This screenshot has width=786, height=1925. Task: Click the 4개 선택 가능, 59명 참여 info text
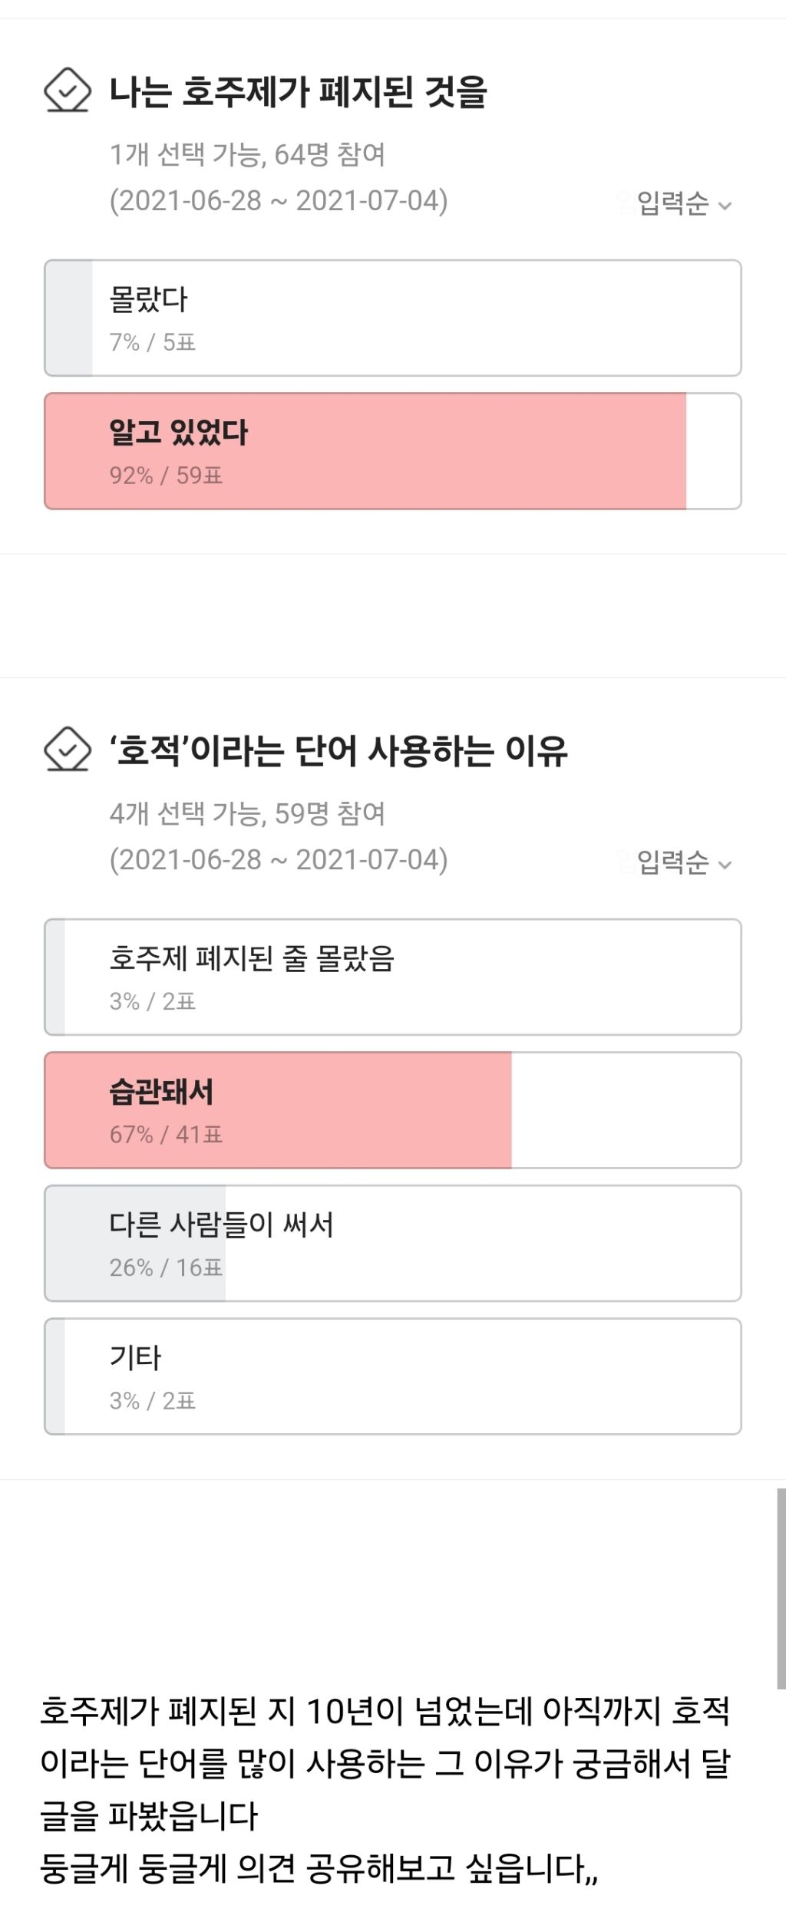pos(247,814)
